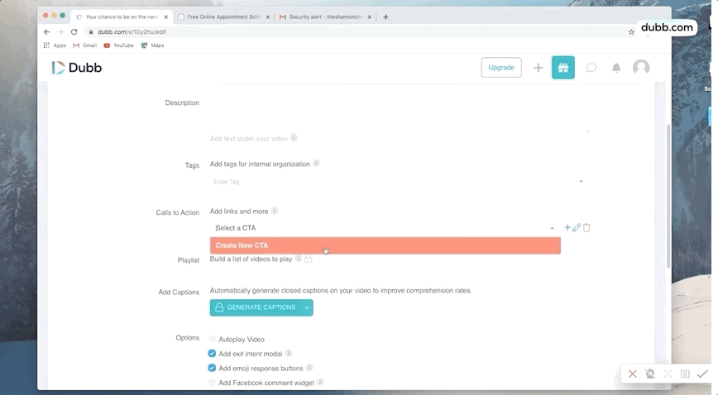Click the info icon next to Add tags for internal organization
Image resolution: width=718 pixels, height=395 pixels.
(316, 164)
